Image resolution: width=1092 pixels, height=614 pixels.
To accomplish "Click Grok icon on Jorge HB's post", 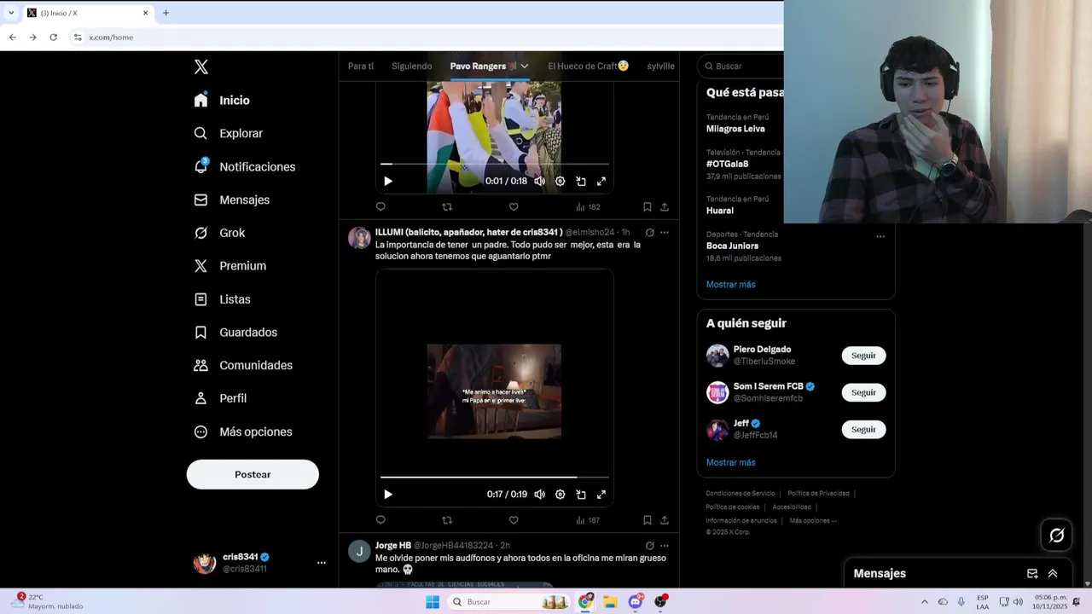I will click(x=649, y=545).
